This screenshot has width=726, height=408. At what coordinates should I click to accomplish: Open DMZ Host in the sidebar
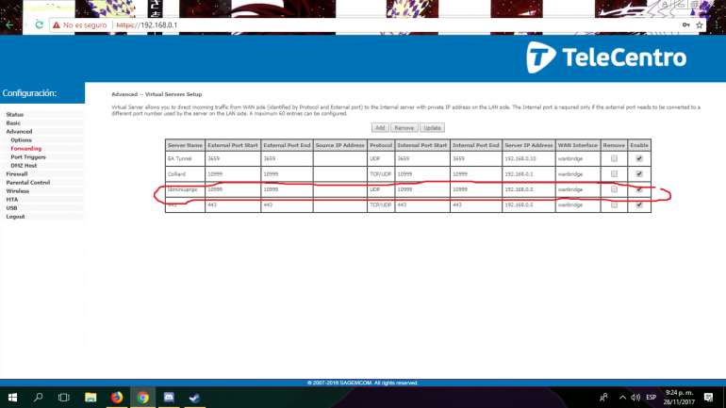tap(24, 166)
